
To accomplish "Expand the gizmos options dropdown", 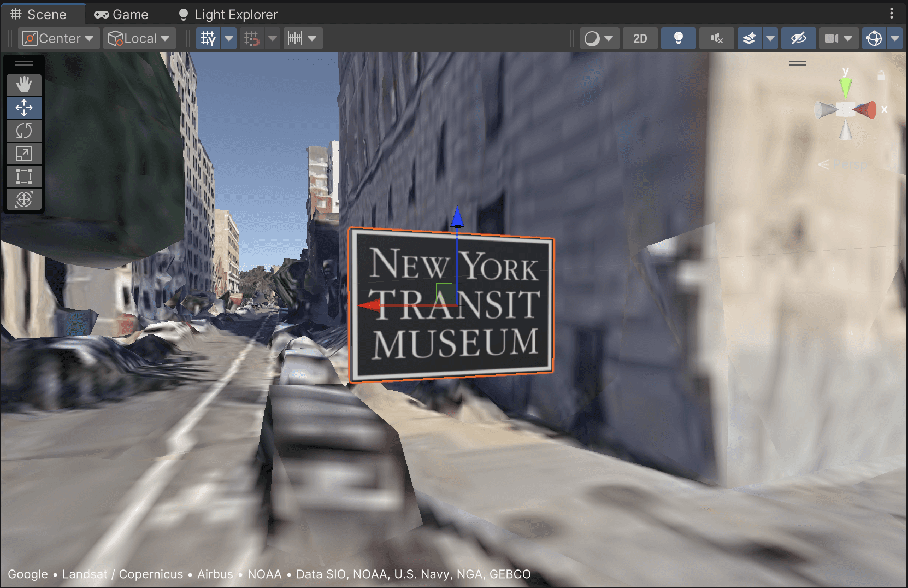I will 895,38.
